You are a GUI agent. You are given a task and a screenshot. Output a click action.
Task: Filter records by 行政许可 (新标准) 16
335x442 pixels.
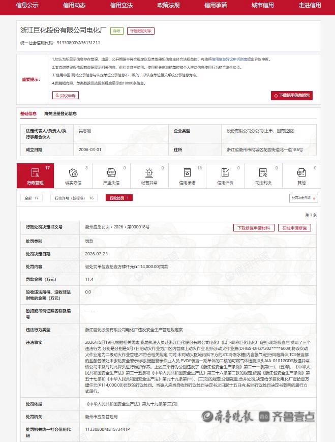click(x=74, y=198)
